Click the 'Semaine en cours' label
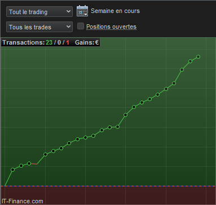The width and height of the screenshot is (216, 205). (x=115, y=11)
